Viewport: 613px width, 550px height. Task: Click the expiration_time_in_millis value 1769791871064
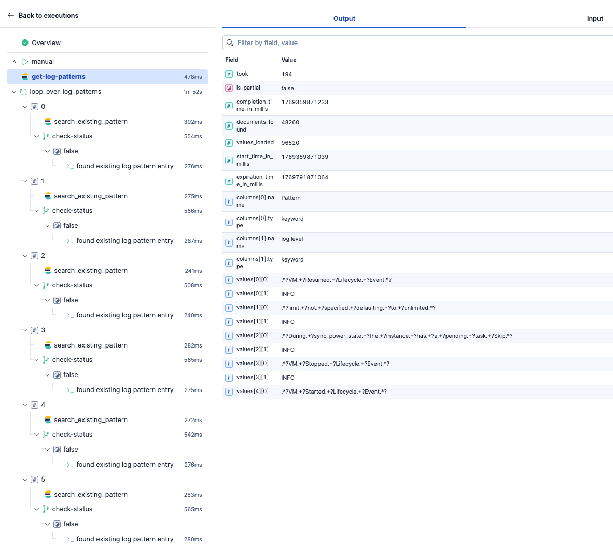click(x=304, y=177)
